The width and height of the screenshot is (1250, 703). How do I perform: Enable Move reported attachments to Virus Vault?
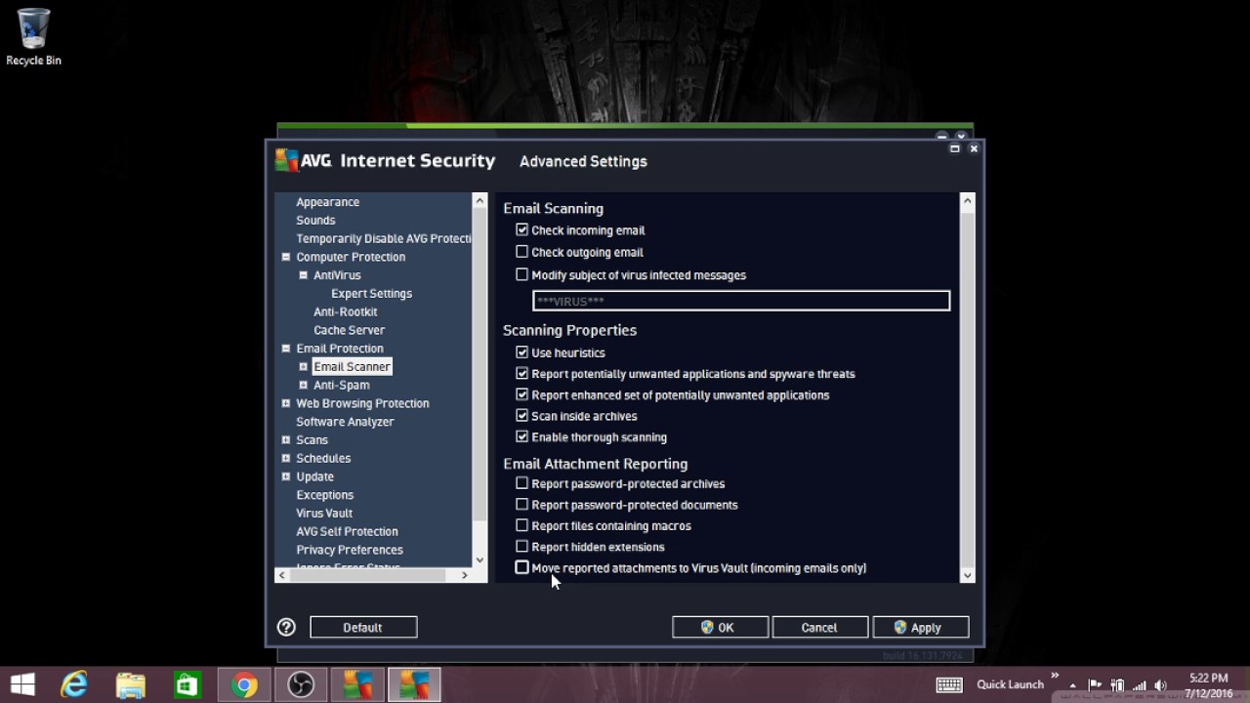(x=521, y=567)
